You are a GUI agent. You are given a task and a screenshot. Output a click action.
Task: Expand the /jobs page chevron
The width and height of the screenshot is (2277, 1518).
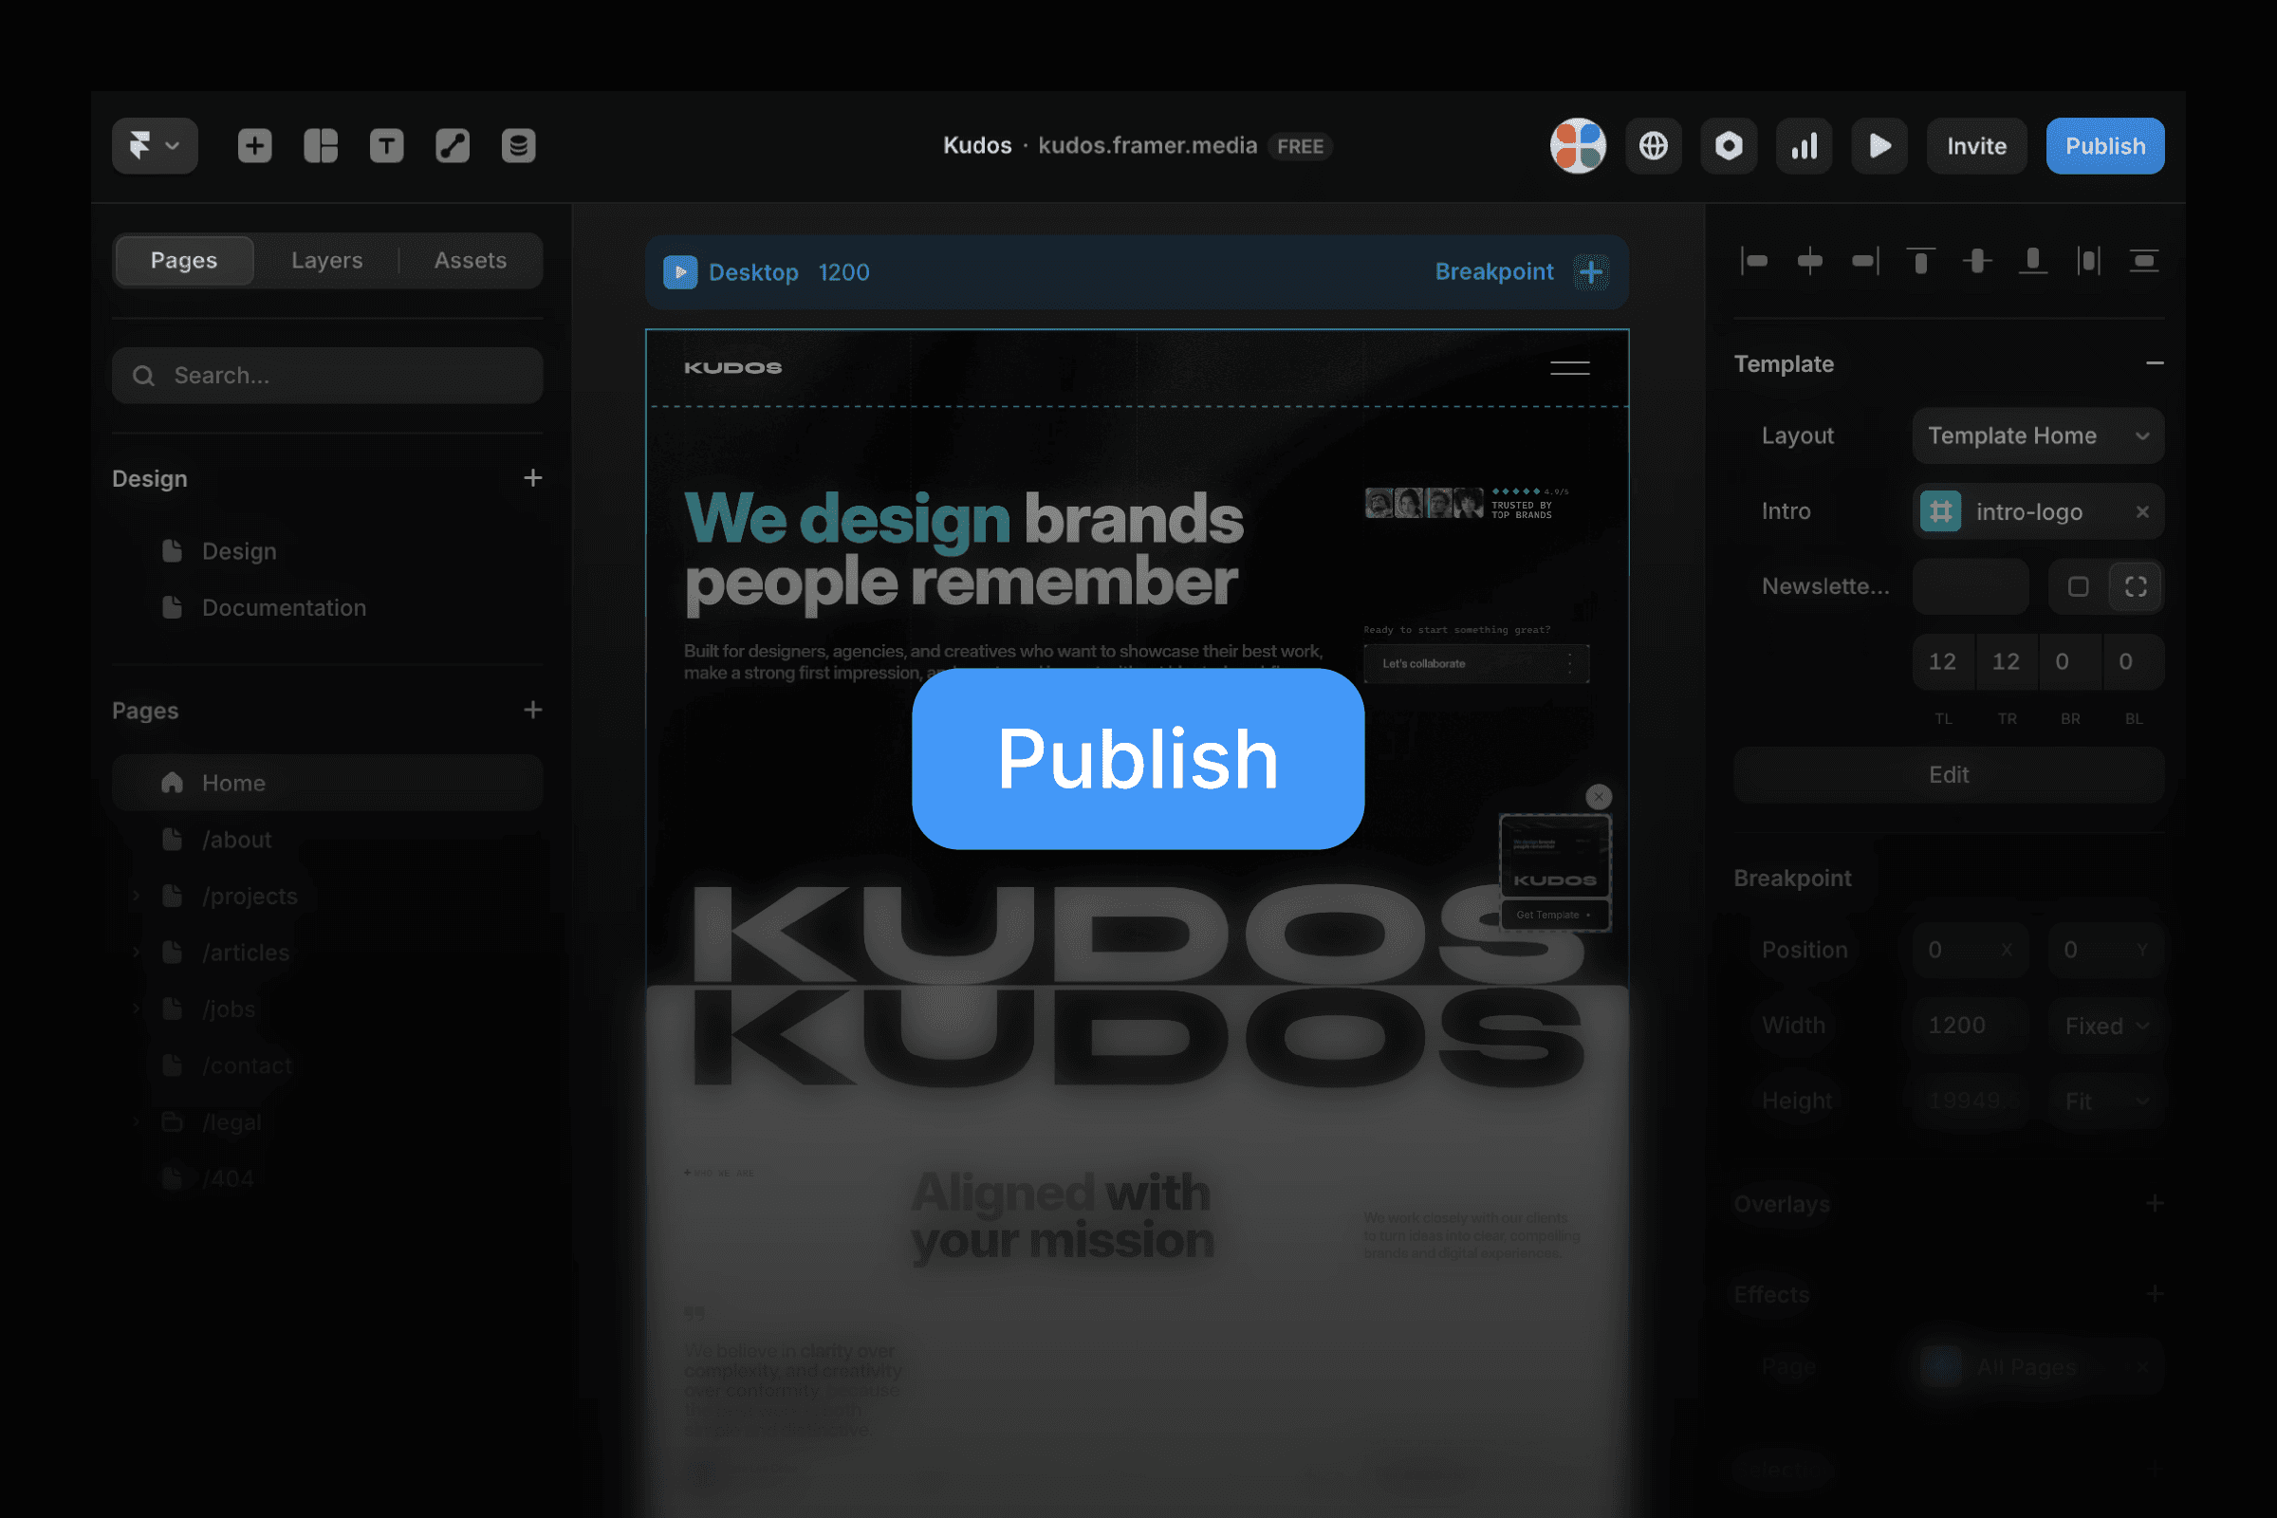(136, 1009)
